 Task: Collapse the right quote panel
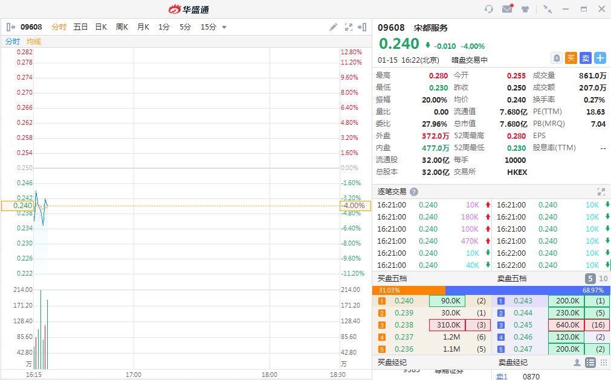pyautogui.click(x=362, y=27)
